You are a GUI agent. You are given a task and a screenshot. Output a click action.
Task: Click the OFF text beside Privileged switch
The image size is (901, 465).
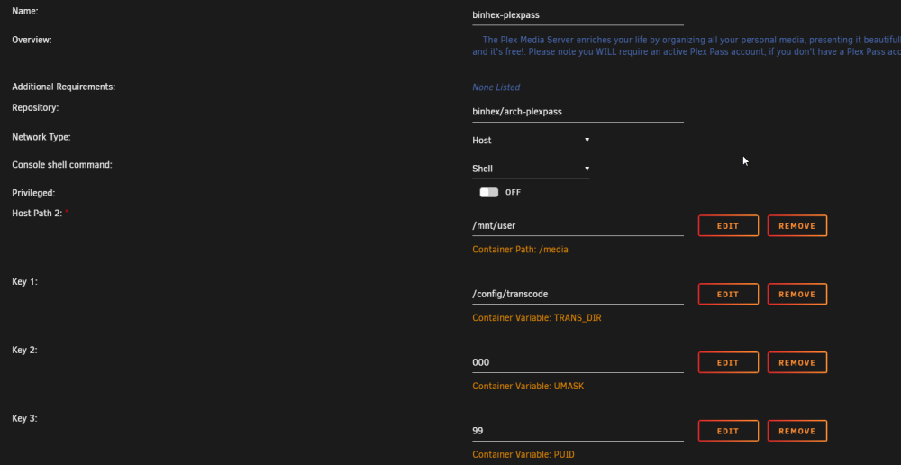(514, 193)
